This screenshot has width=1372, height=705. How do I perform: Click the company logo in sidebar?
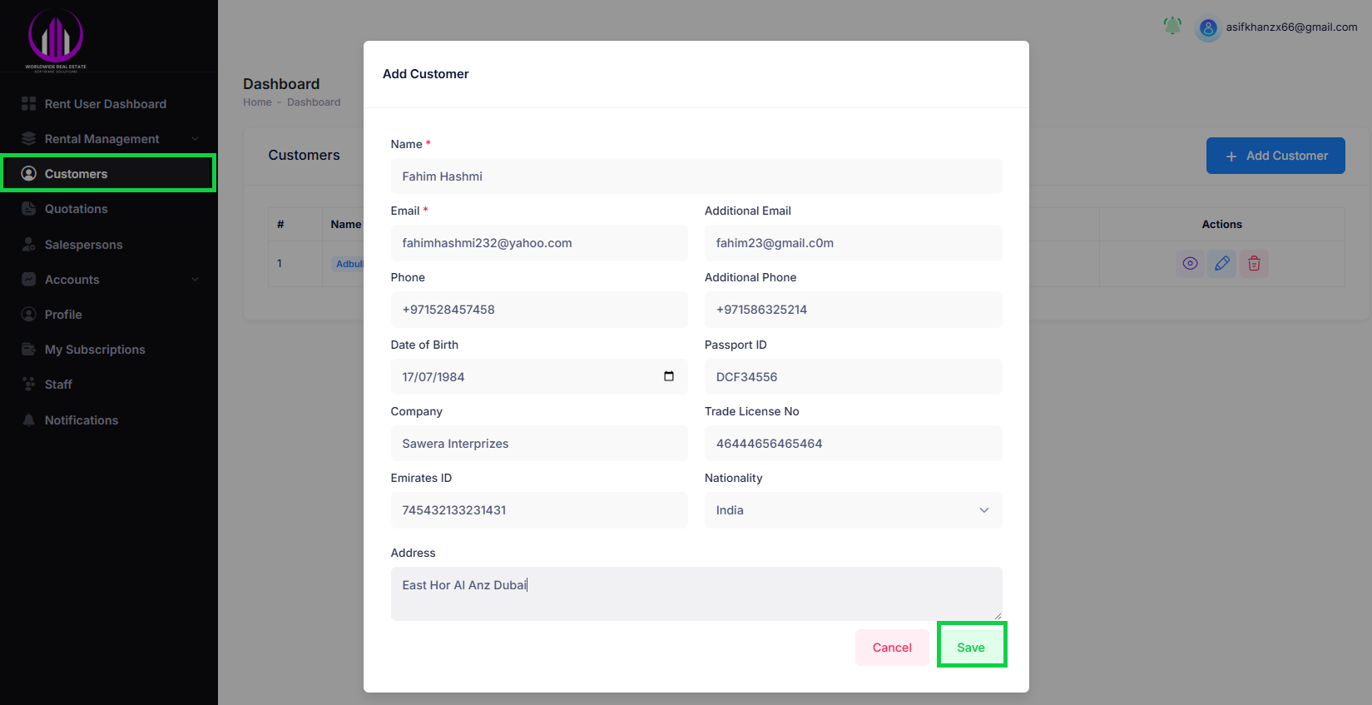click(x=56, y=39)
